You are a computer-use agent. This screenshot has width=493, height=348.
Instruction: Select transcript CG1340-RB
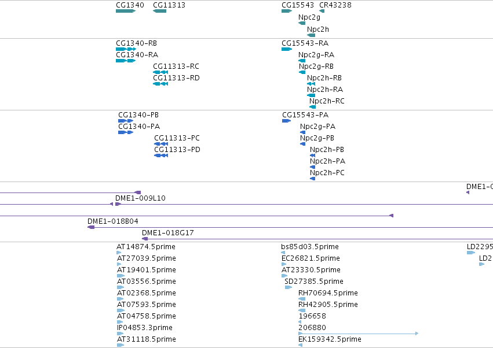pyautogui.click(x=126, y=49)
